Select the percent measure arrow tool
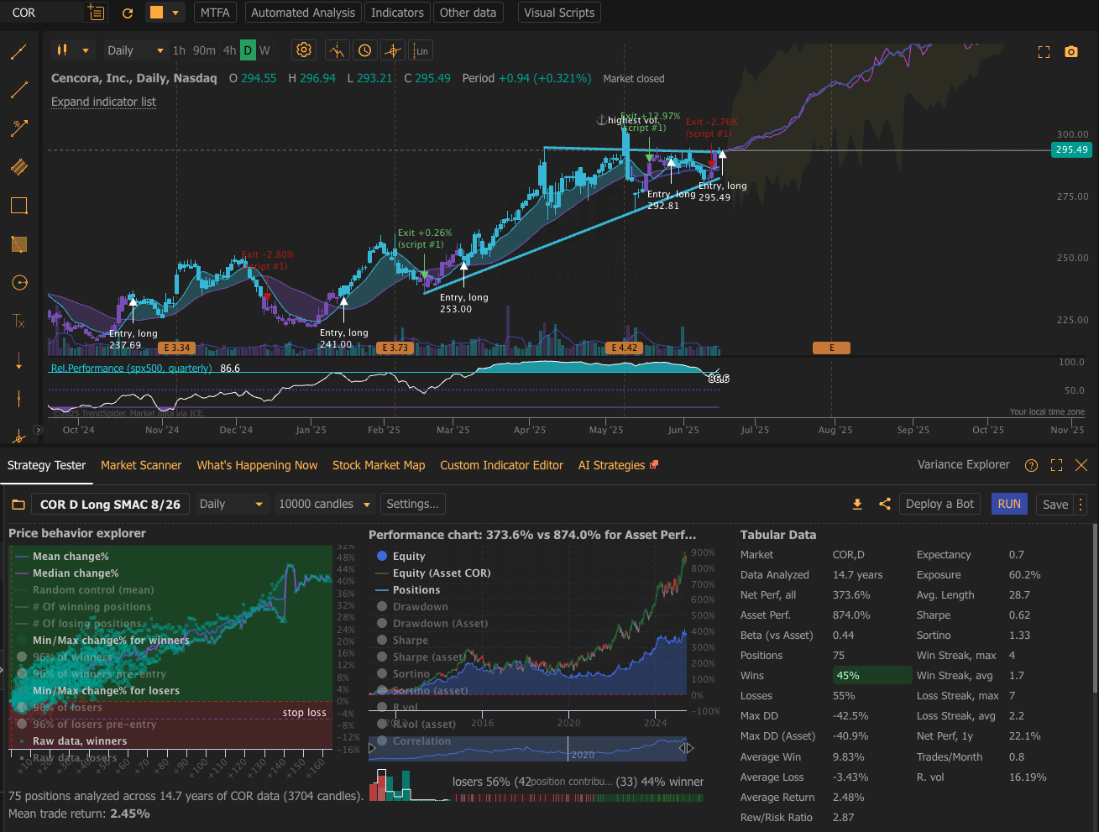The width and height of the screenshot is (1099, 832). pos(18,128)
